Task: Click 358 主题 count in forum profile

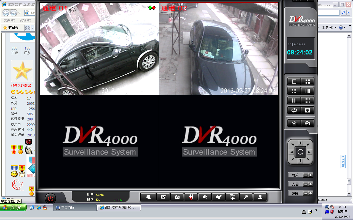Action: click(x=14, y=51)
